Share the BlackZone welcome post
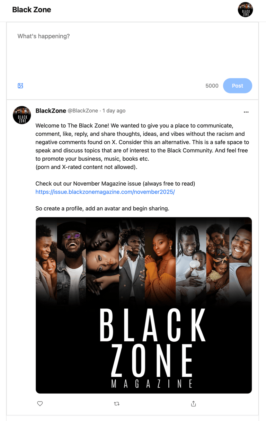The image size is (266, 421). (193, 404)
